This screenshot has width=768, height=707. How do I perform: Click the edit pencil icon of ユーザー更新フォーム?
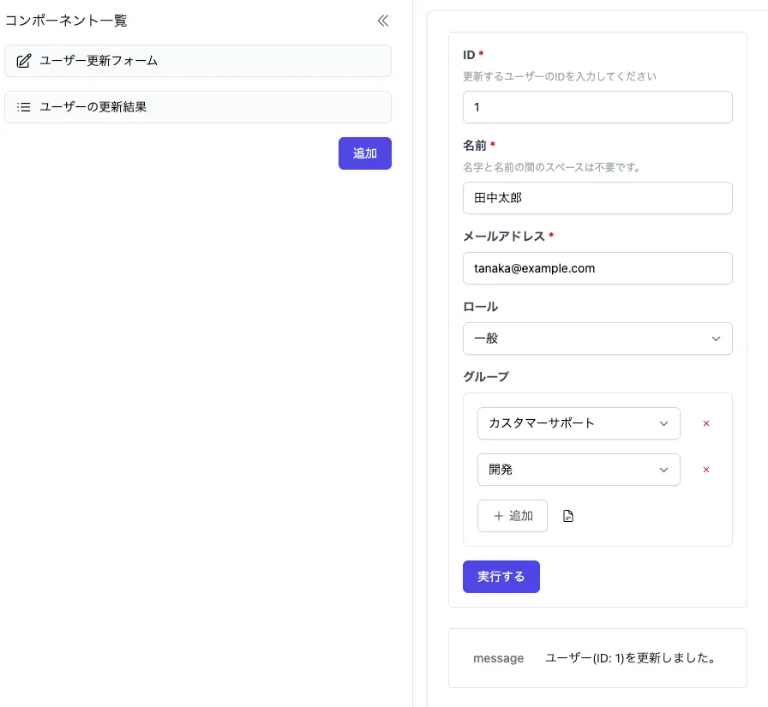[x=24, y=61]
